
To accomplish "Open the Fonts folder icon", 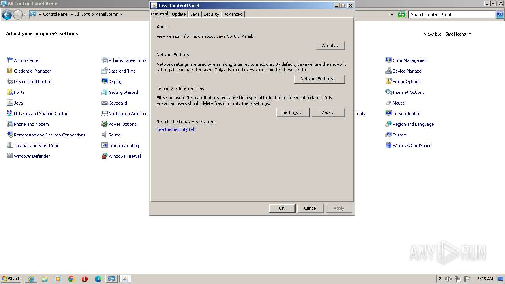I will (10, 92).
